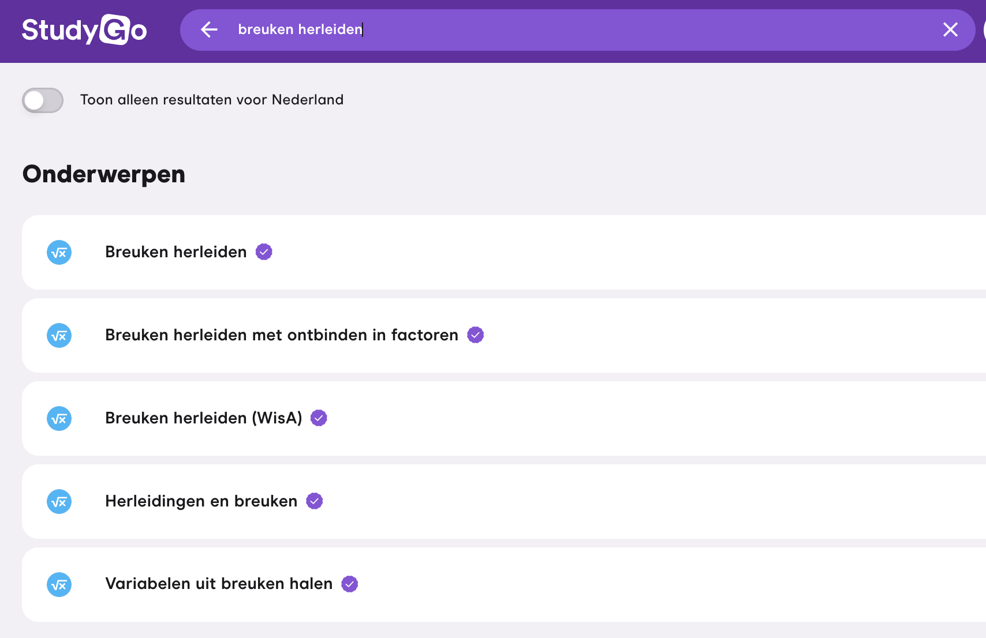Click math icon beside 'Variabelen uit breuken halen'
The height and width of the screenshot is (638, 986).
coord(59,585)
